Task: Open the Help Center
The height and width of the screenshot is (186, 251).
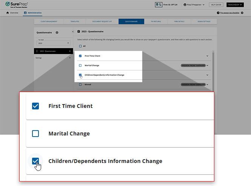Action: [x=216, y=5]
